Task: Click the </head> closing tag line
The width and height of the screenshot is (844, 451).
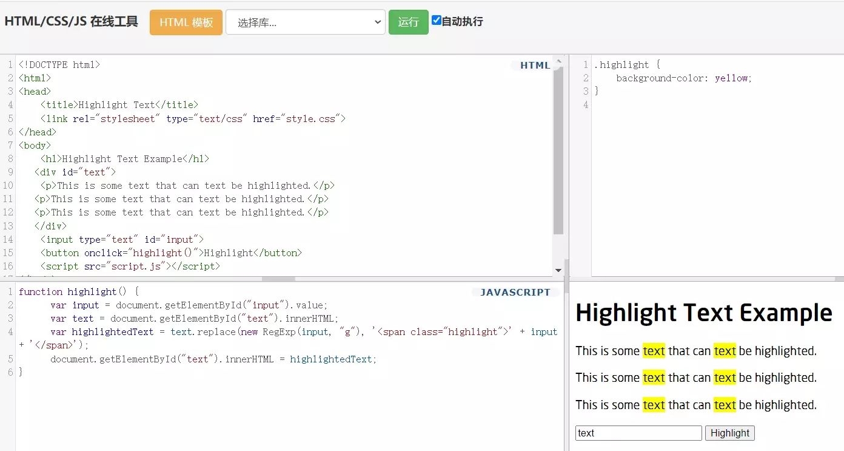Action: pyautogui.click(x=38, y=132)
